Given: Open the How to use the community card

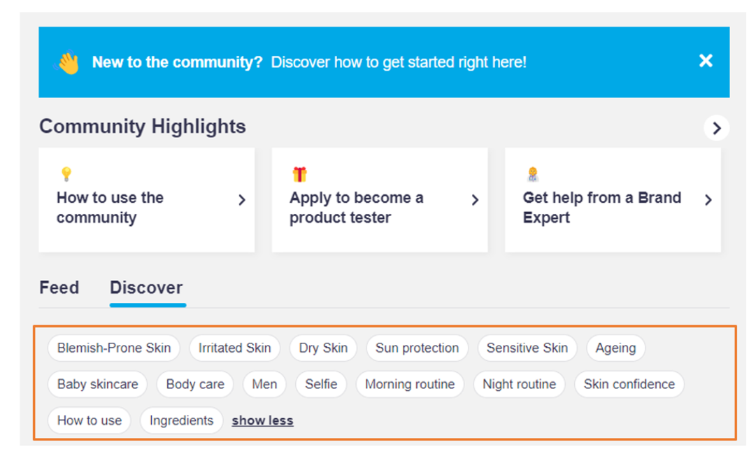Looking at the screenshot, I should pos(146,207).
